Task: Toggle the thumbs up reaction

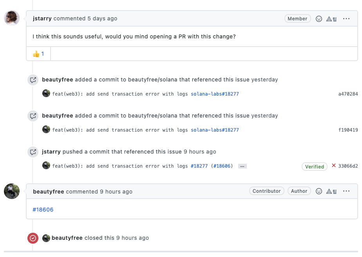Action: point(38,54)
